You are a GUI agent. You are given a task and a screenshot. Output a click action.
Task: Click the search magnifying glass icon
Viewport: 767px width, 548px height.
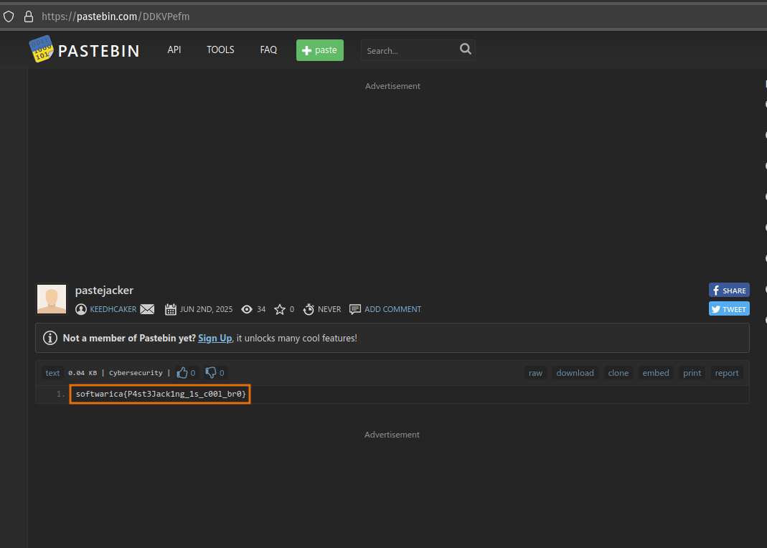point(466,49)
